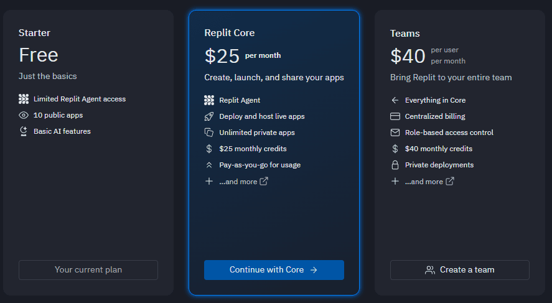This screenshot has width=552, height=303.
Task: Click the lock icon for Private deployments
Action: (x=395, y=165)
